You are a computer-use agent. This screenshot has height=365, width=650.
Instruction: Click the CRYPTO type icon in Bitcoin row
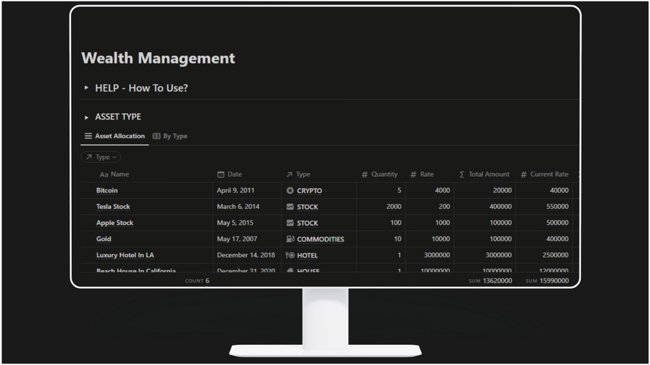click(x=290, y=191)
